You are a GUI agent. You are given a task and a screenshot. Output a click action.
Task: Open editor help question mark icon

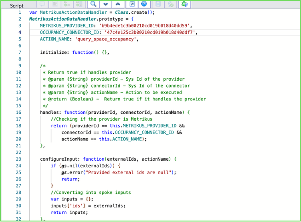tap(144, 4)
